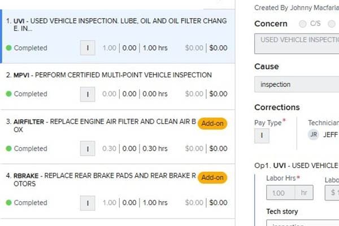Click the green status dot for AIRFILTER operation
Screen dimensions: 339x226
pos(8,149)
